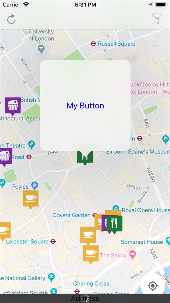Select purple cupcake marker beside Road label
Screen dimensions: 170x303
5,157
